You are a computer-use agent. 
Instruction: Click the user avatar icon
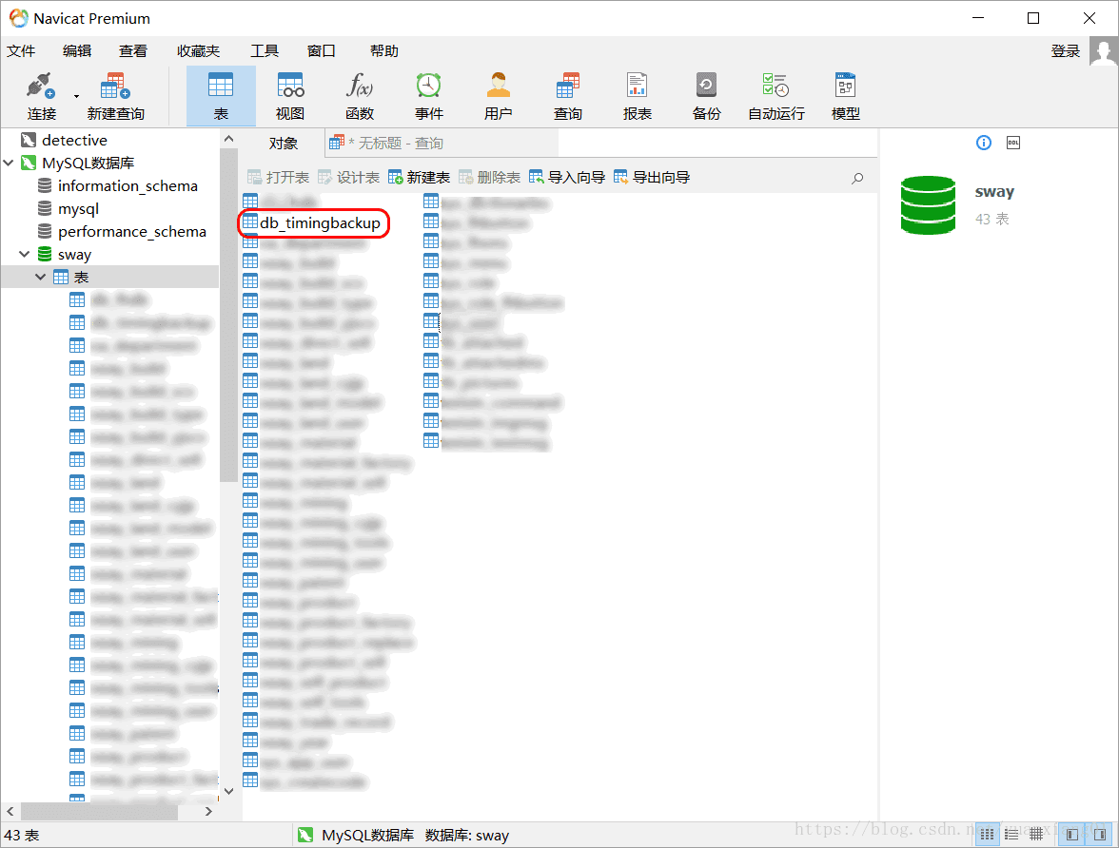1104,51
